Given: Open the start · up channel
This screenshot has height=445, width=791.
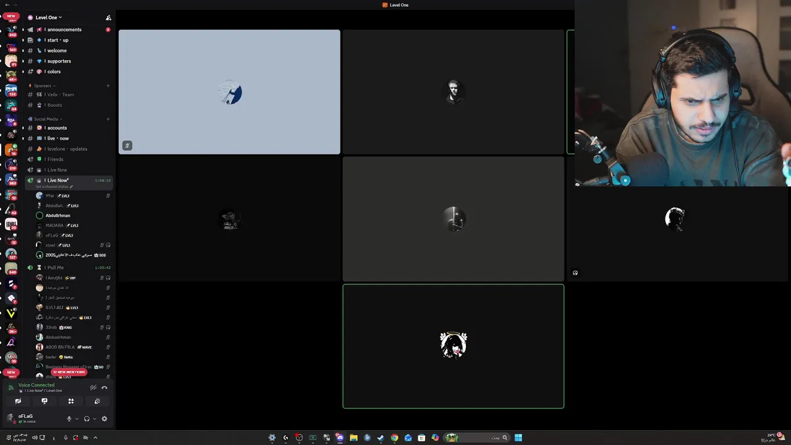Looking at the screenshot, I should click(x=68, y=40).
